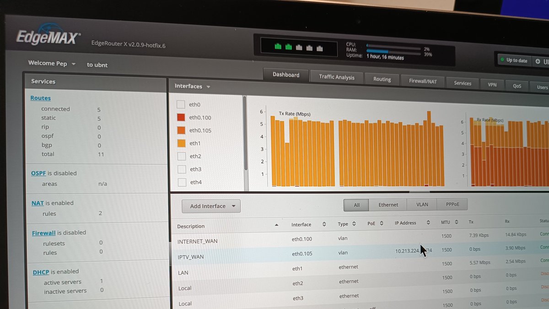The height and width of the screenshot is (309, 549).
Task: Filter interfaces by PPPoE
Action: (x=452, y=204)
